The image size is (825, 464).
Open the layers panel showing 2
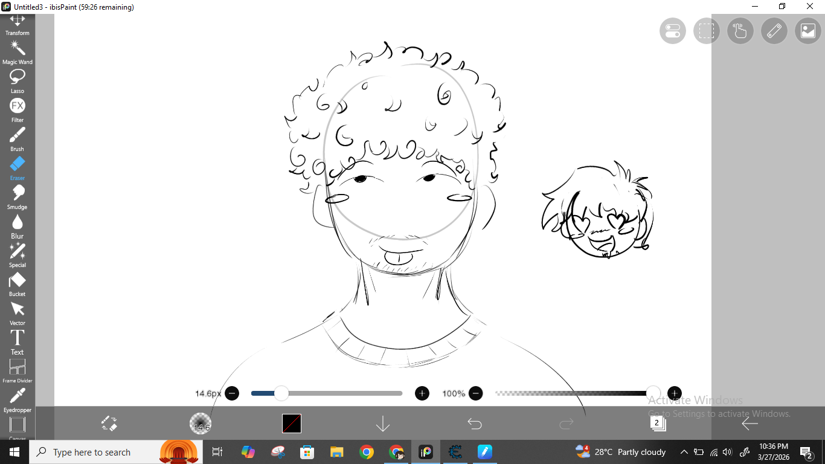click(x=658, y=424)
